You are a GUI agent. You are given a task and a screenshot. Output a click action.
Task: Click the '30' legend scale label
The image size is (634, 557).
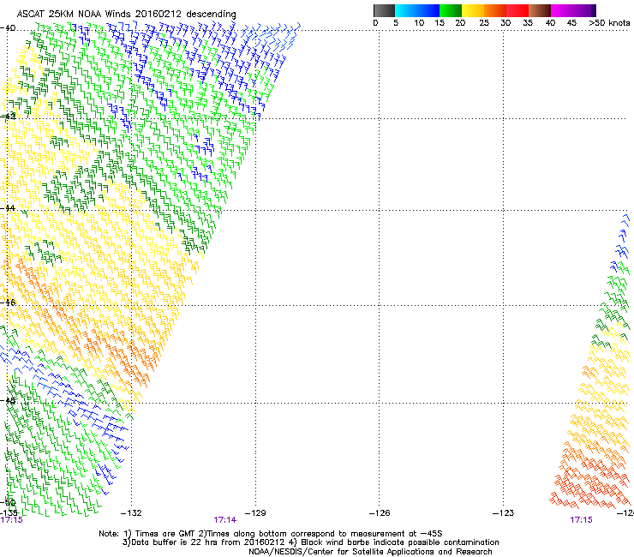click(505, 23)
